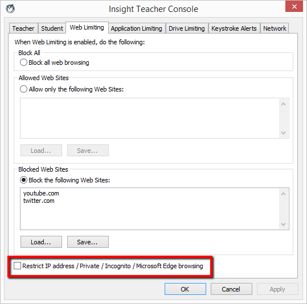Select Block the following Web Sites option

pos(23,180)
